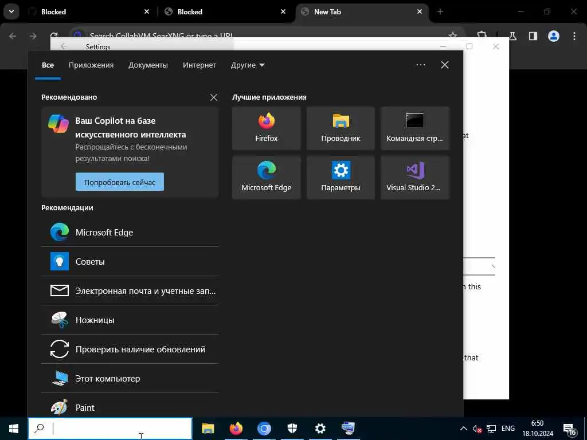Image resolution: width=587 pixels, height=440 pixels.
Task: Open Settings gear in taskbar
Action: (320, 429)
